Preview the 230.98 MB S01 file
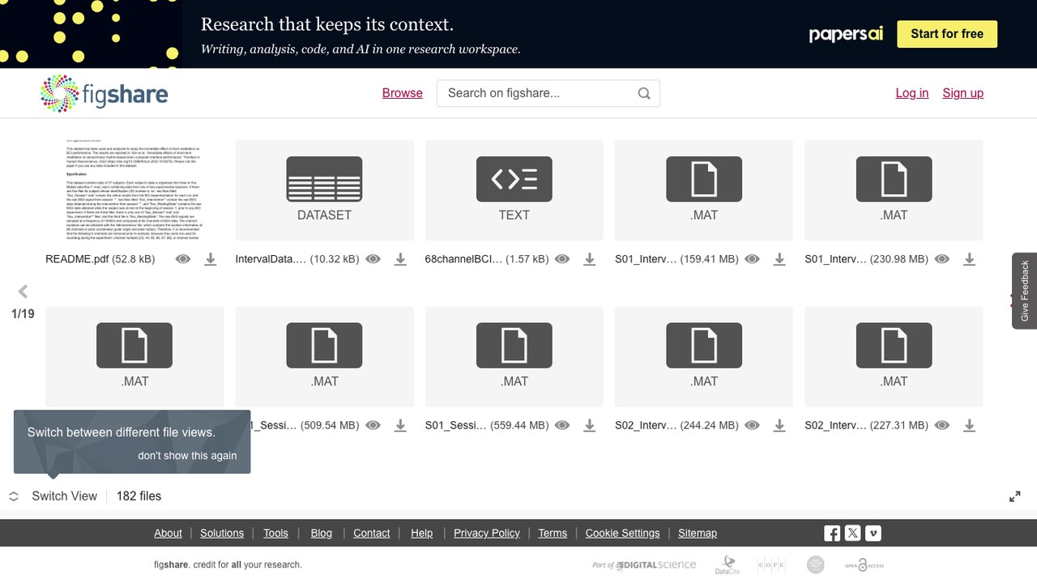 pyautogui.click(x=941, y=259)
